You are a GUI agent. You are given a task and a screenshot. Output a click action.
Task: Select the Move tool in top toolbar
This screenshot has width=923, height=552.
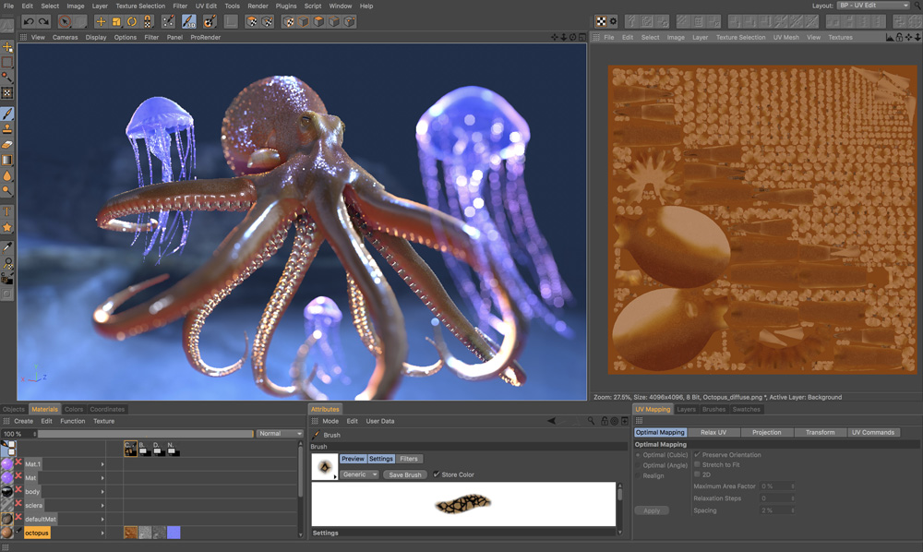pyautogui.click(x=101, y=22)
